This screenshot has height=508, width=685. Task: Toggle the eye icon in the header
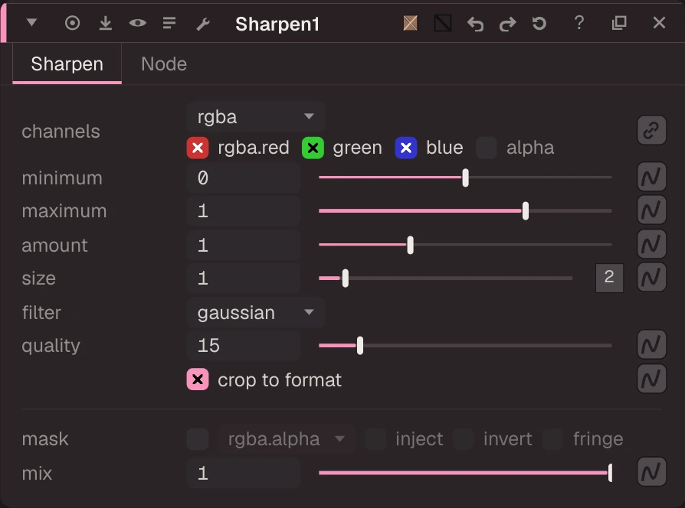click(137, 23)
